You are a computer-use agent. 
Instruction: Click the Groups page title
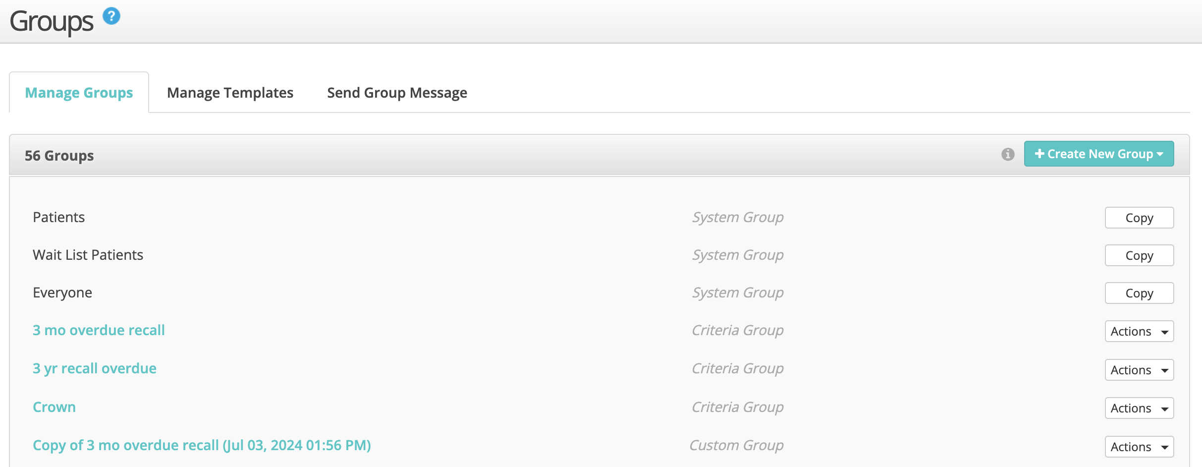coord(51,22)
